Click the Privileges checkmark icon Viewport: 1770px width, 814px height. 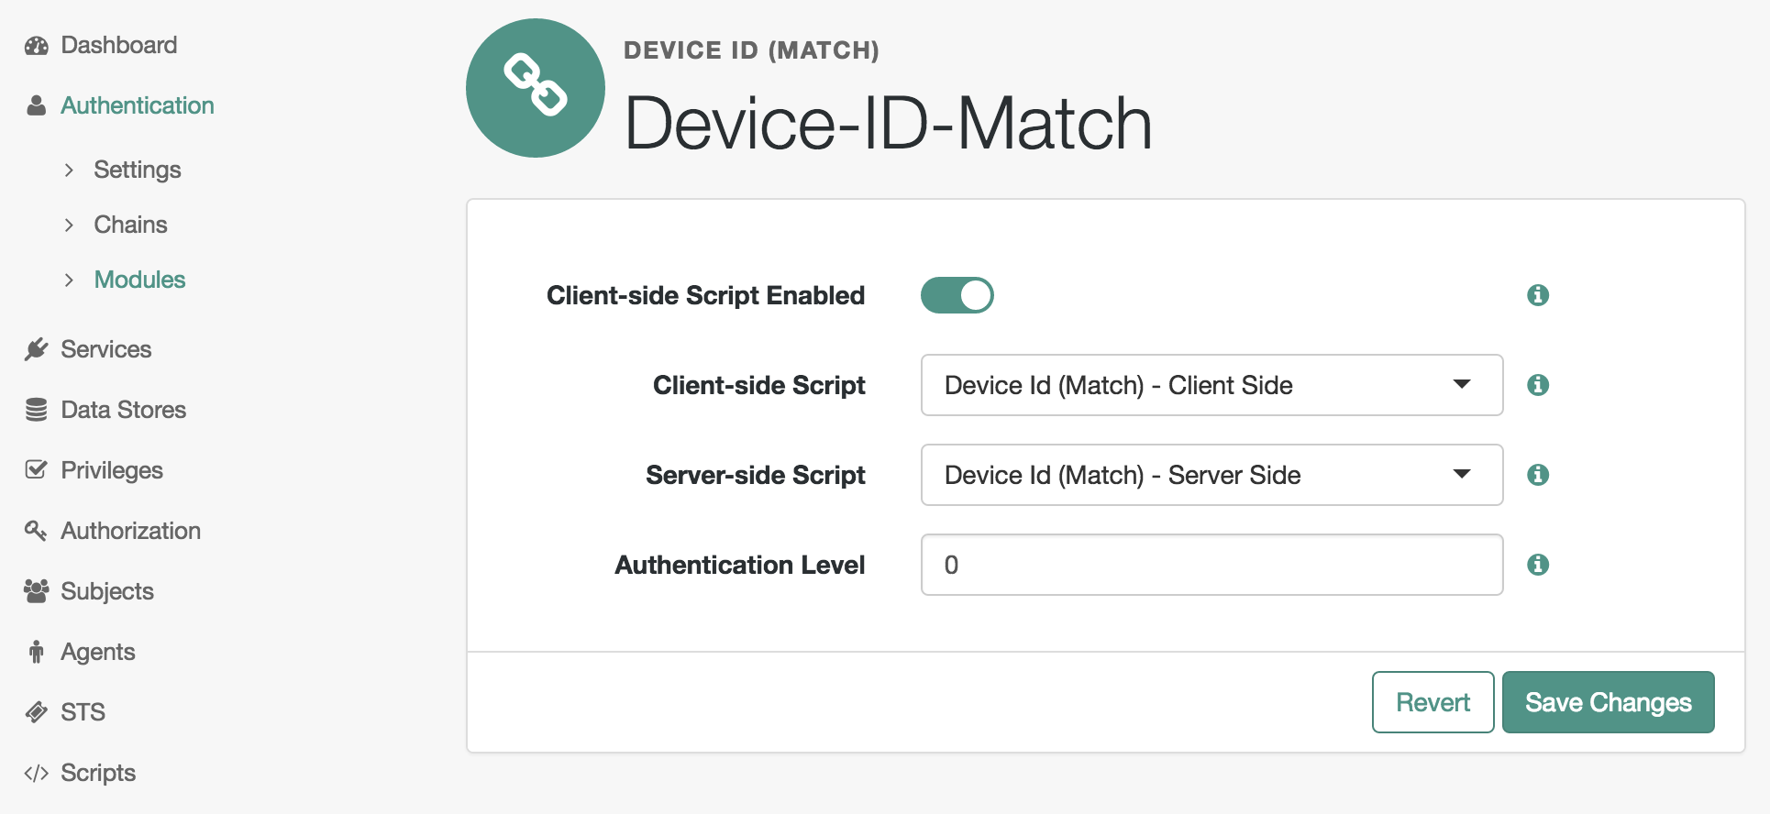click(x=37, y=470)
